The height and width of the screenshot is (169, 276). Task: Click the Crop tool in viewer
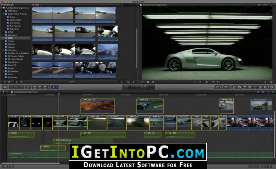[148, 82]
